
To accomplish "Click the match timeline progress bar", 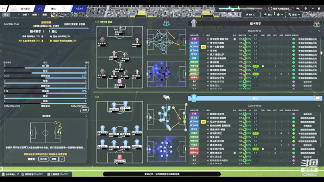I will point(240,8).
